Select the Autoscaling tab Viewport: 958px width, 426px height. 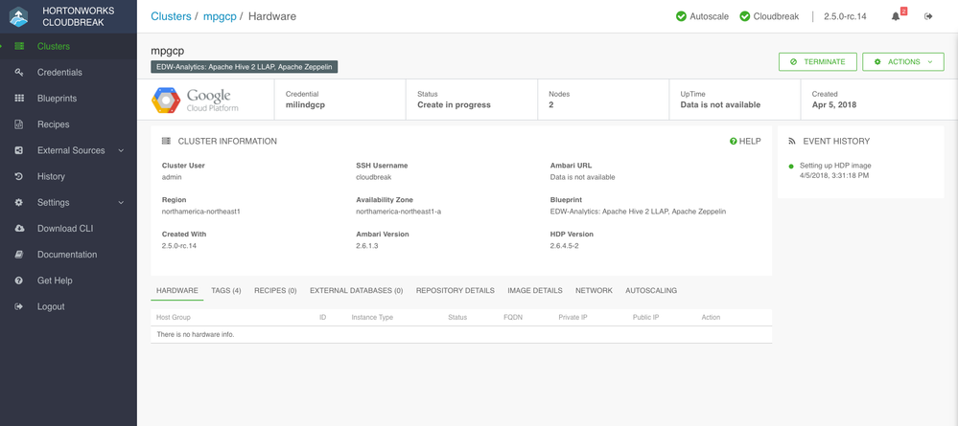pos(651,290)
